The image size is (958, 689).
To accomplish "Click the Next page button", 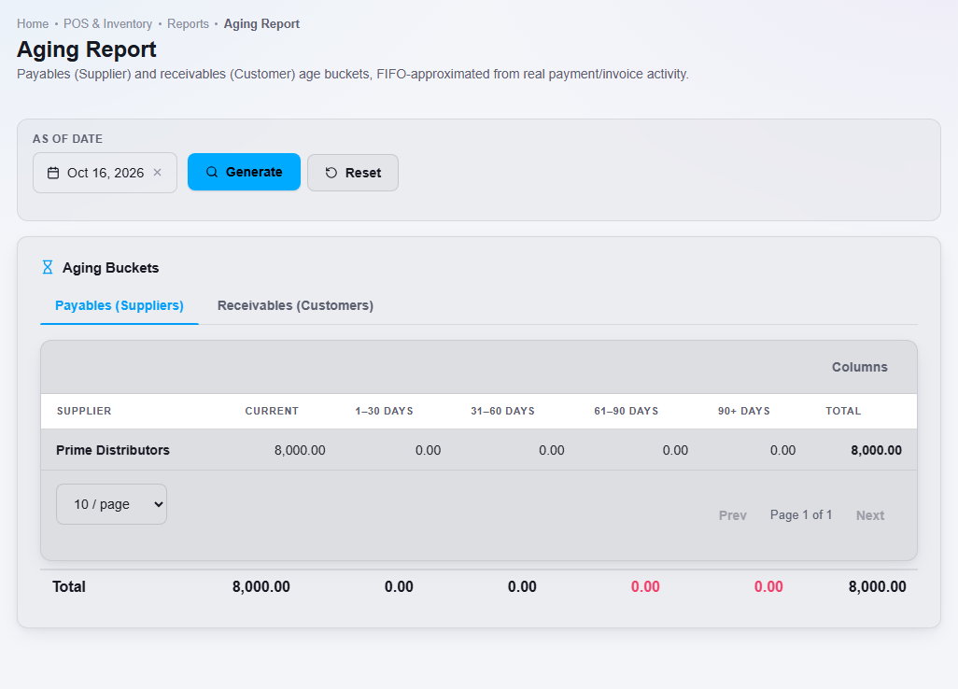I will (870, 515).
